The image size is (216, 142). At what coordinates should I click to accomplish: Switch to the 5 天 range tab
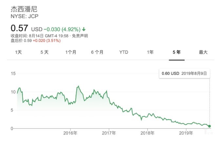pyautogui.click(x=45, y=52)
